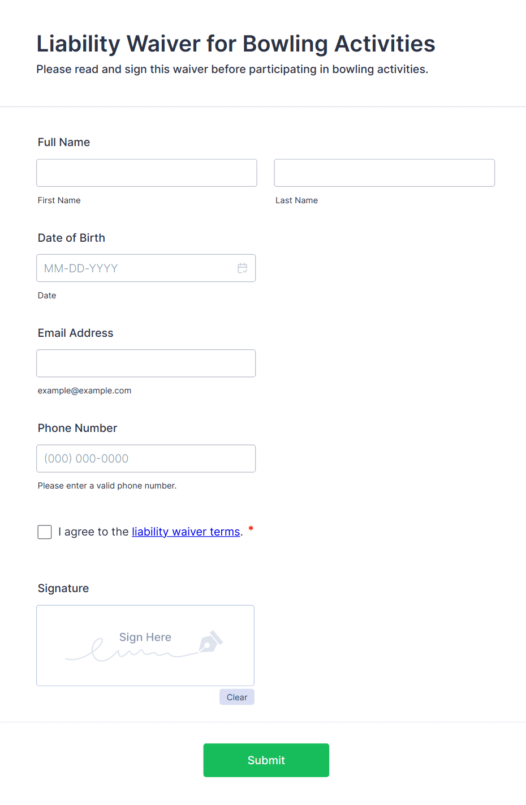Click the "Phone Number" label

[x=77, y=428]
